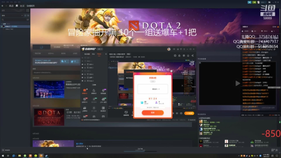The image size is (281, 158).
Task: Open Steam Big Picture mode icon
Action: point(269,2)
